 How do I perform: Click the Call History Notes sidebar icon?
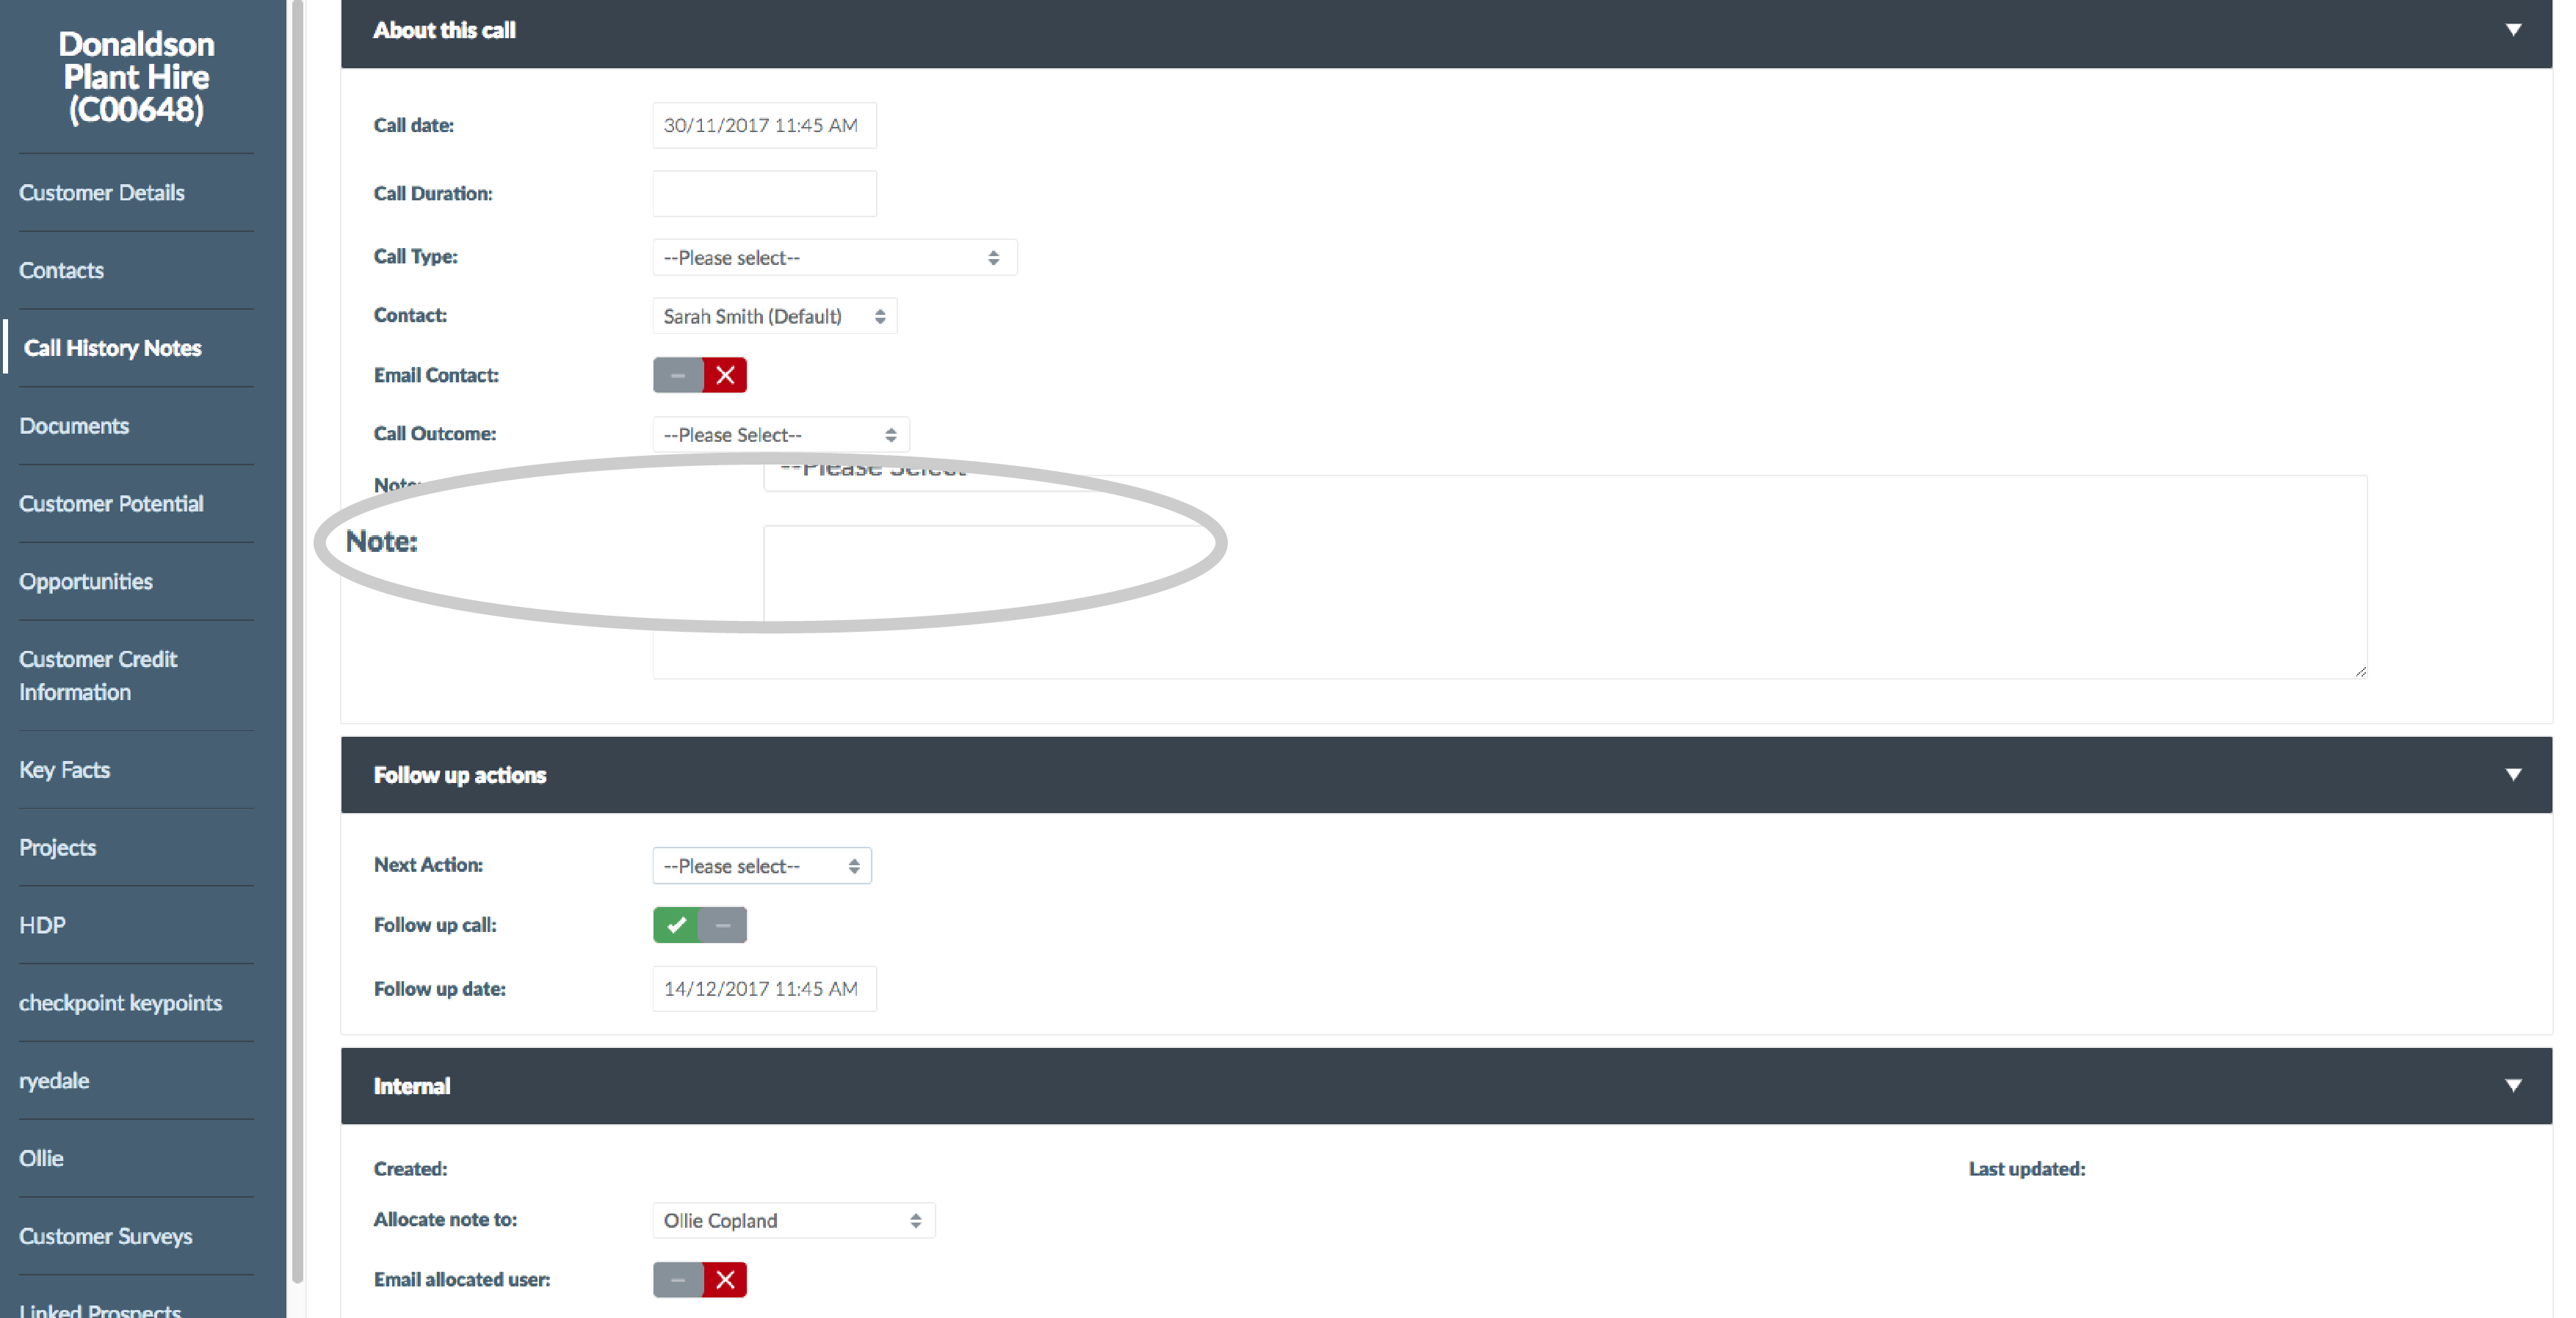[x=109, y=346]
